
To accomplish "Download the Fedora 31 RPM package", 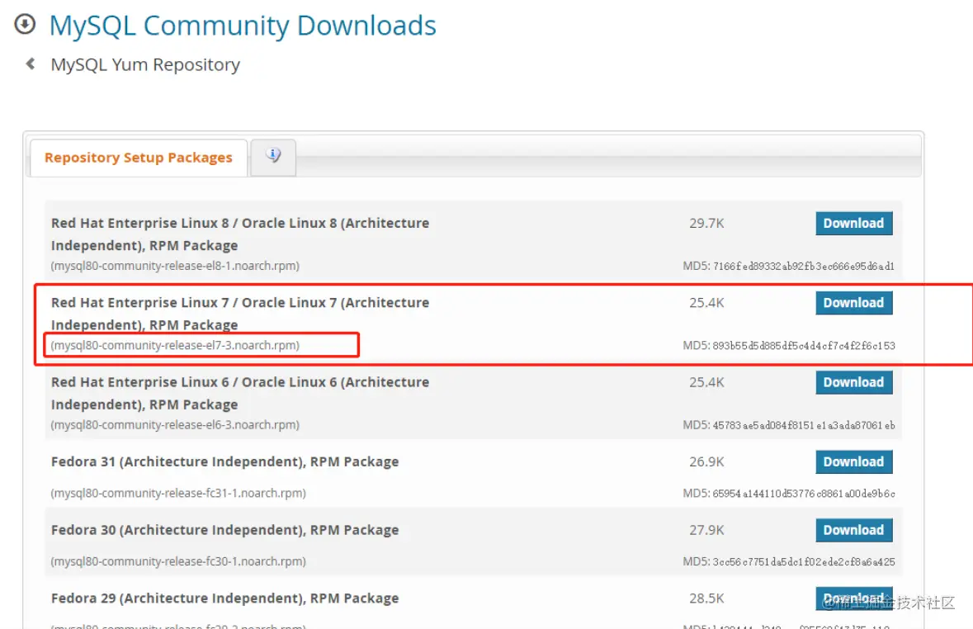I will [x=854, y=462].
